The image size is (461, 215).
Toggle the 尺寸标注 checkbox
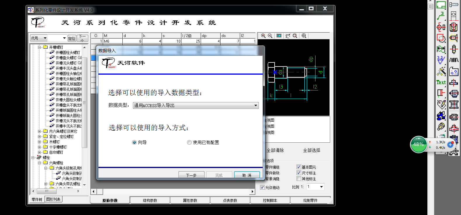tap(299, 173)
